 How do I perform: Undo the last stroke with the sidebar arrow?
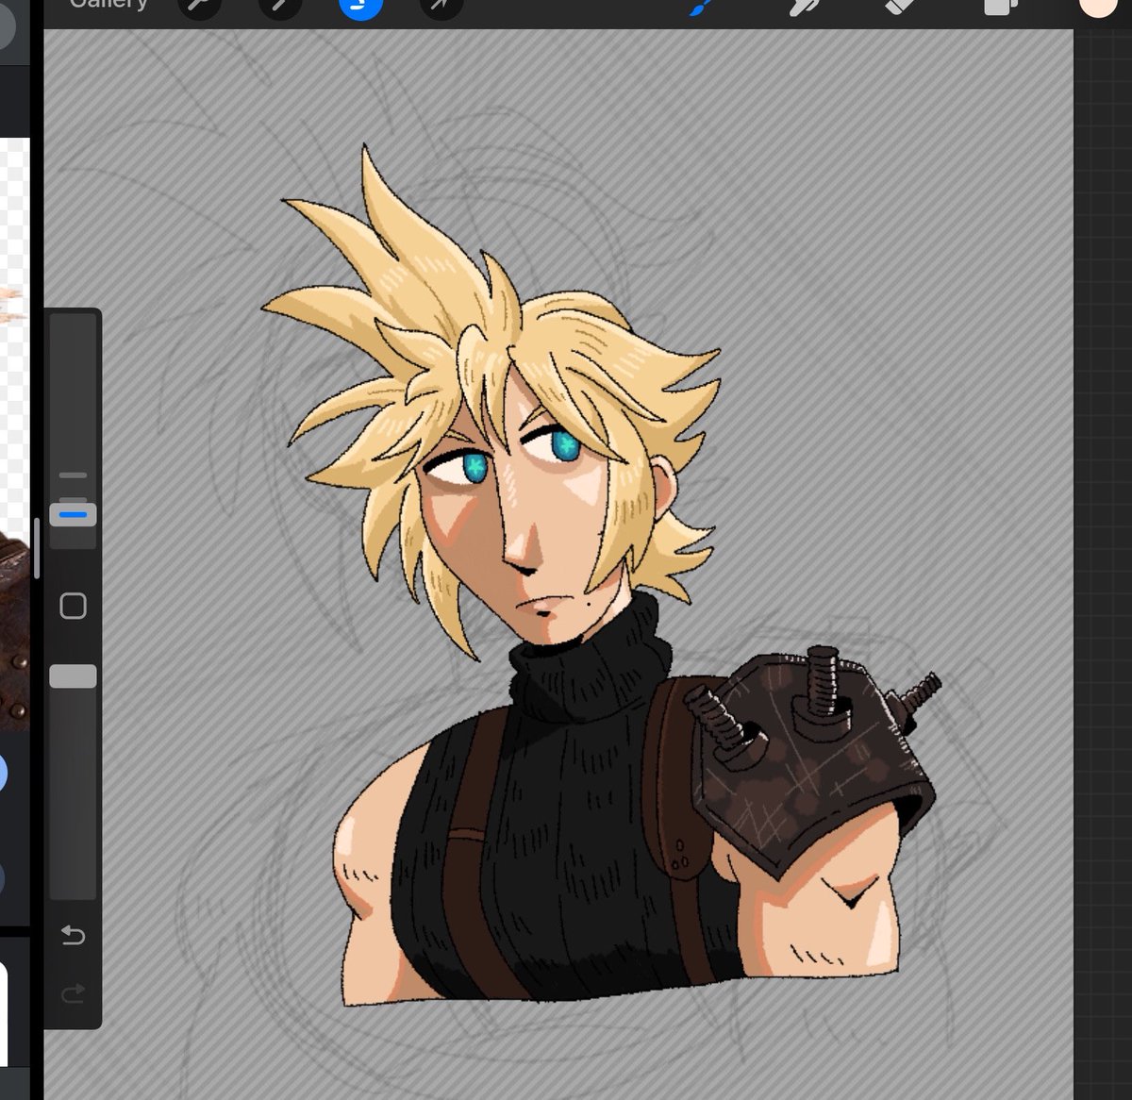73,936
